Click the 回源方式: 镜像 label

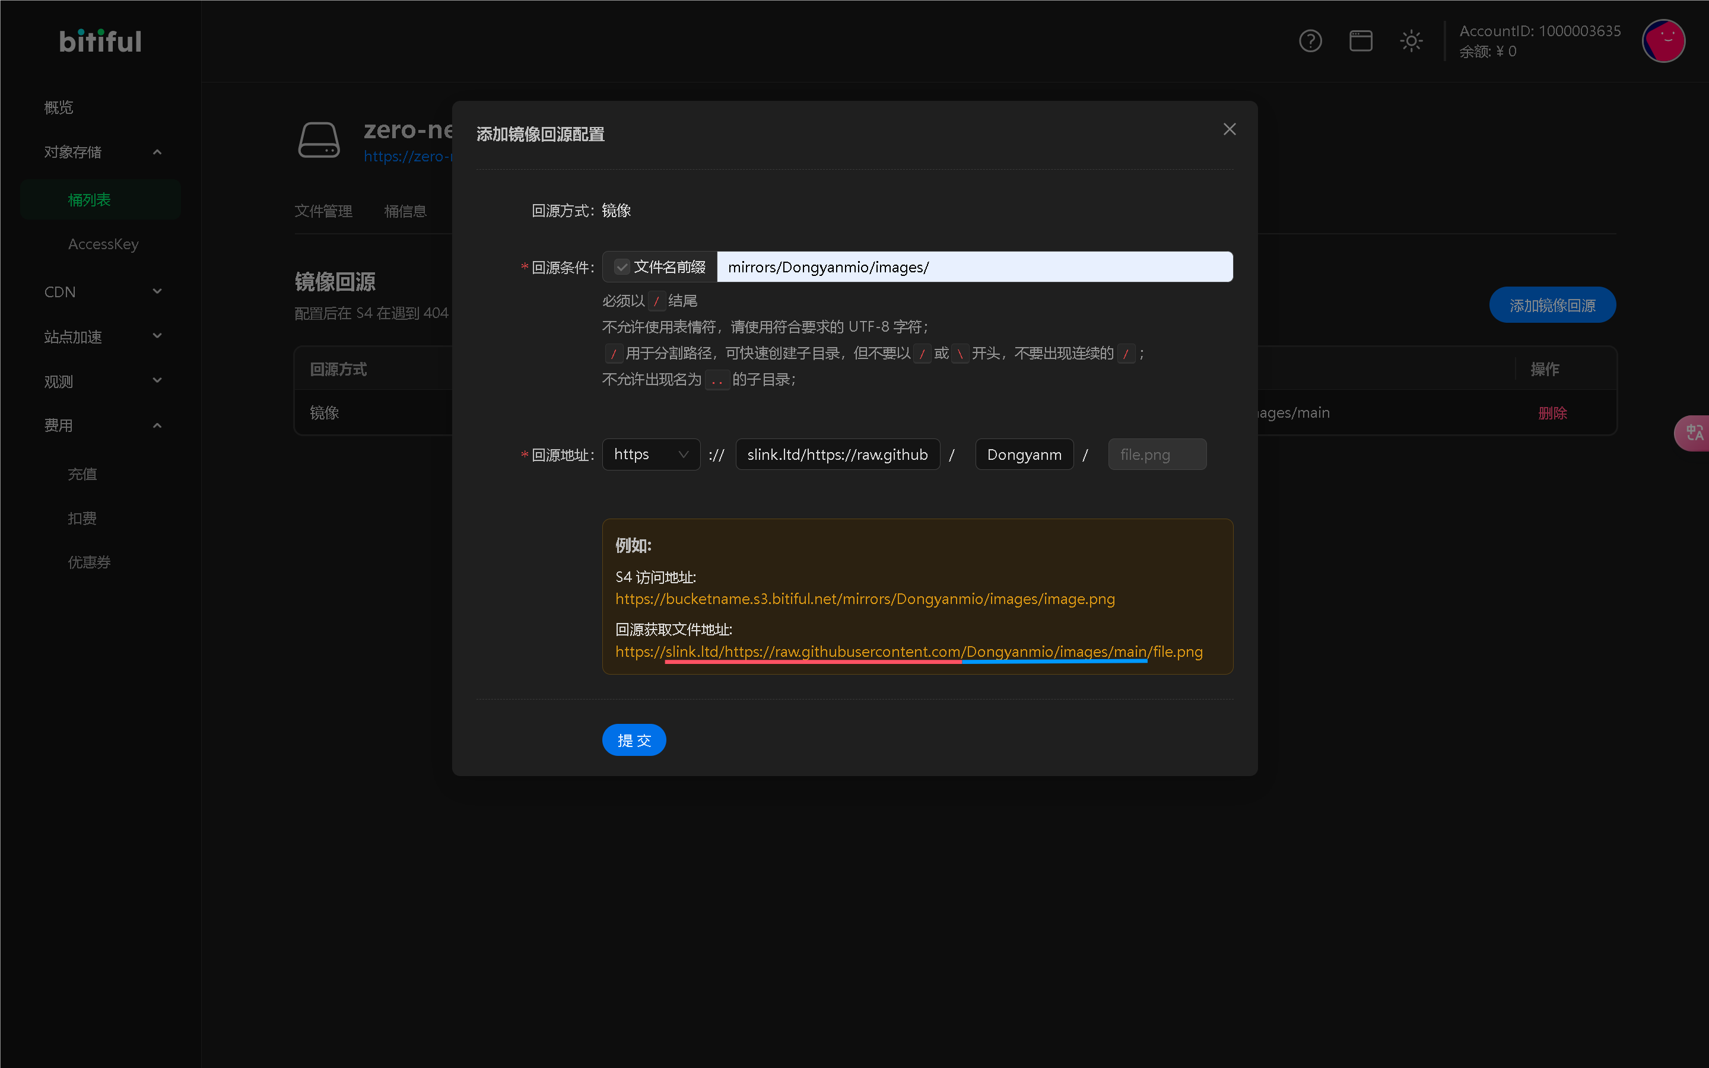[581, 211]
